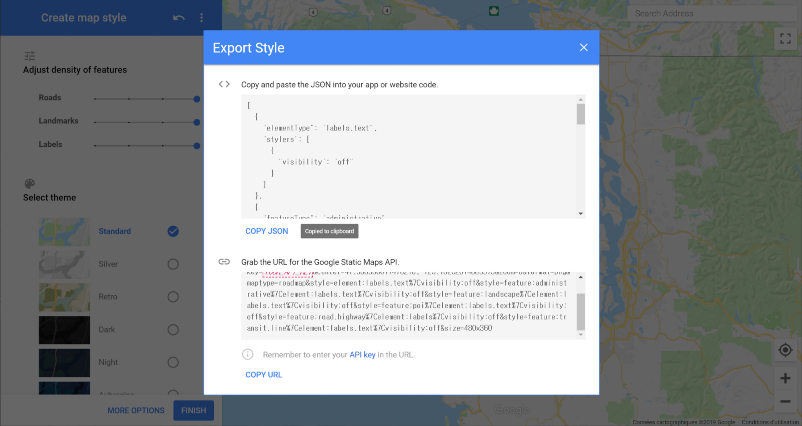
Task: Click URL box scrollbar down arrow
Action: [x=581, y=335]
